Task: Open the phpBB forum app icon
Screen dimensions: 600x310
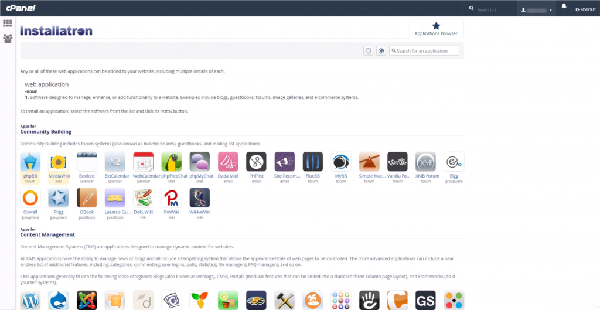Action: coord(30,162)
